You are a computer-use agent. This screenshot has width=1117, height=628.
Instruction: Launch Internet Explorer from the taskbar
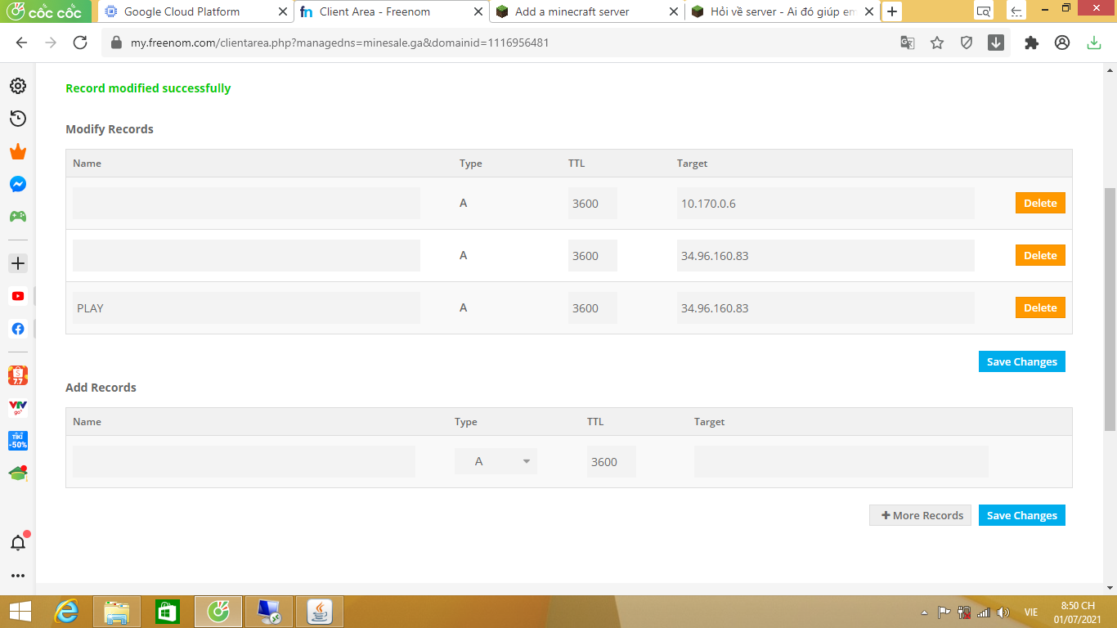click(x=66, y=612)
